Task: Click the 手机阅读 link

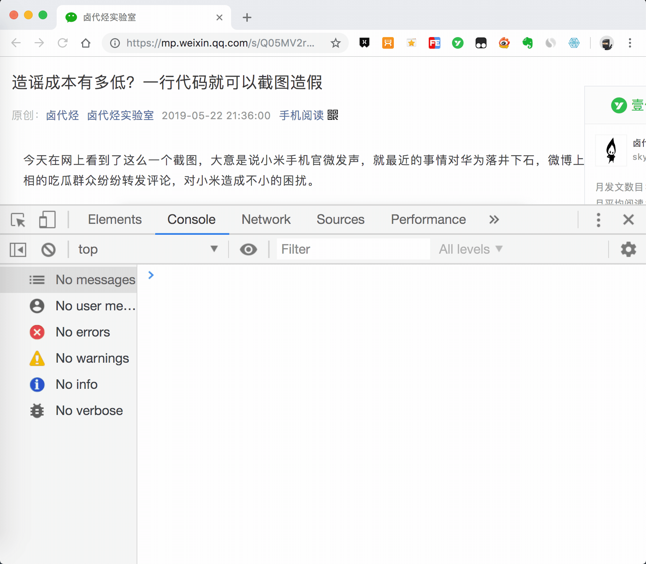Action: pyautogui.click(x=302, y=116)
